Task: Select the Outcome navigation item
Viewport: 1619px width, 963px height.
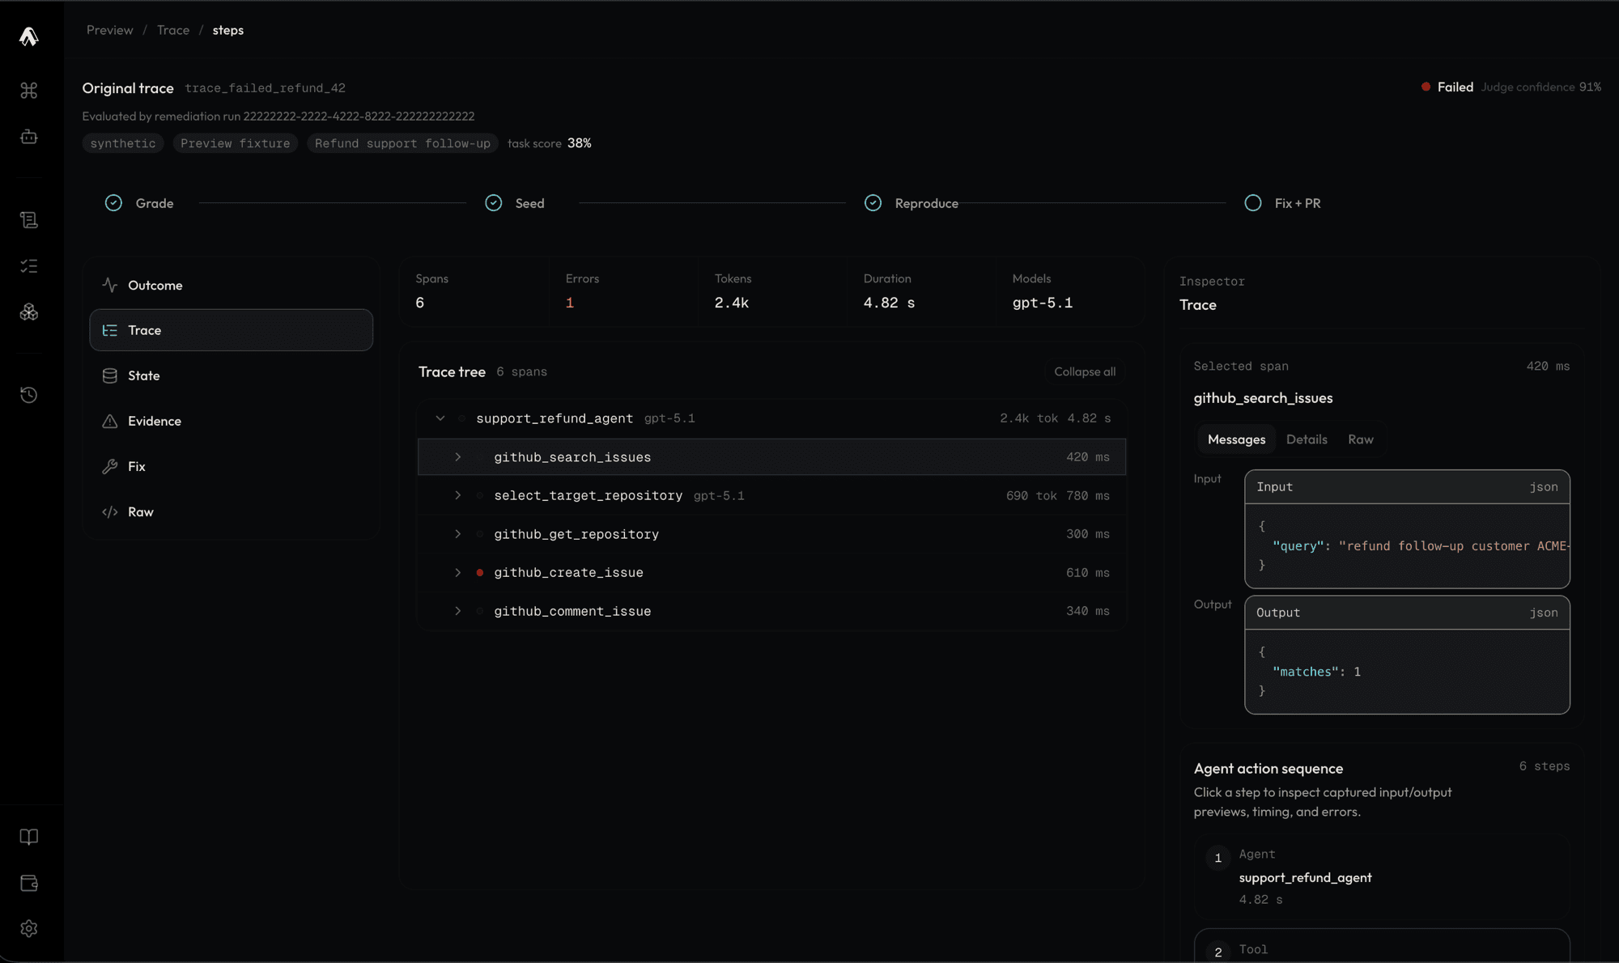Action: [x=232, y=285]
